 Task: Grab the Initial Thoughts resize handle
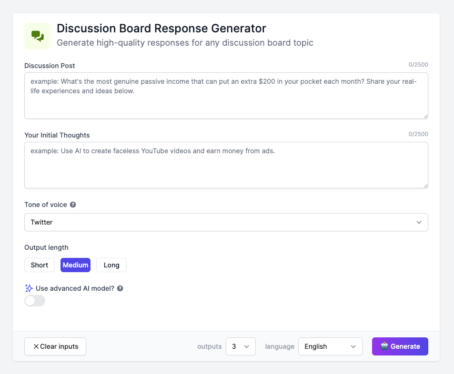coord(425,186)
